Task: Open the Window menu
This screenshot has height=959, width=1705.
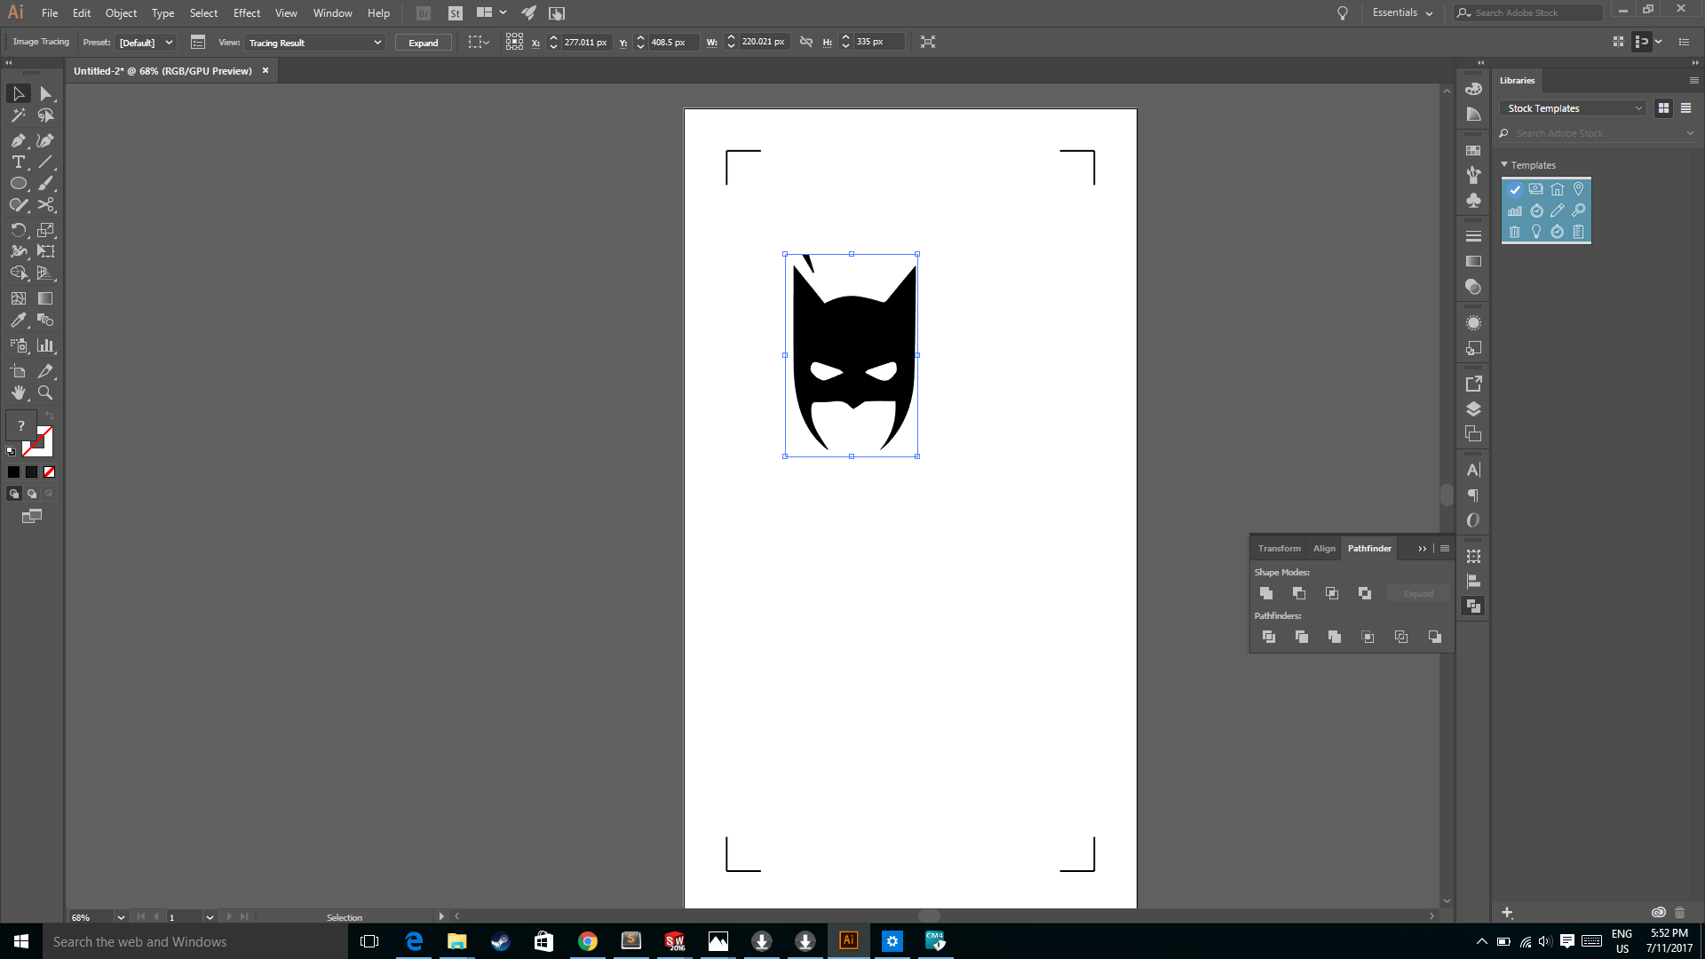Action: tap(332, 12)
